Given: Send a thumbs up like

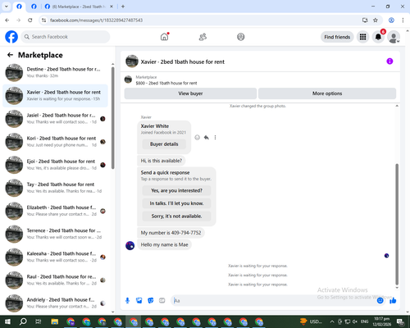Looking at the screenshot, I should tap(393, 301).
